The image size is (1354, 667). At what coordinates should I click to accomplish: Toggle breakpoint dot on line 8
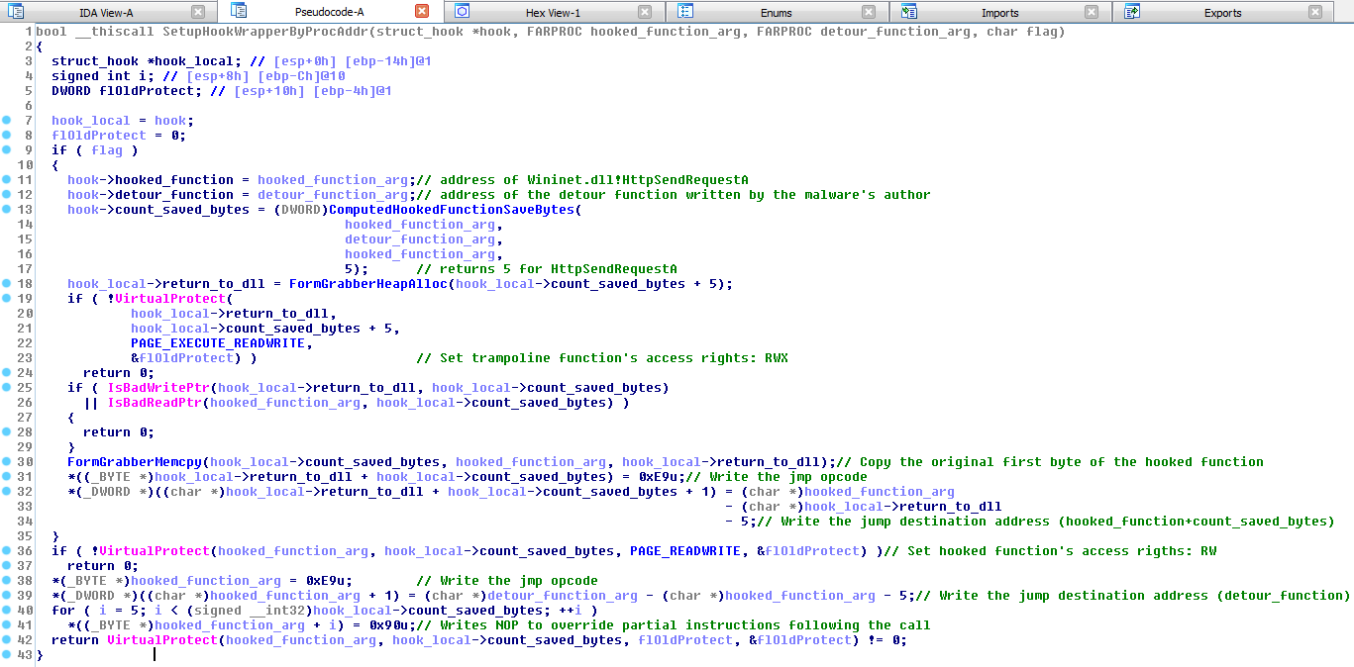click(6, 136)
